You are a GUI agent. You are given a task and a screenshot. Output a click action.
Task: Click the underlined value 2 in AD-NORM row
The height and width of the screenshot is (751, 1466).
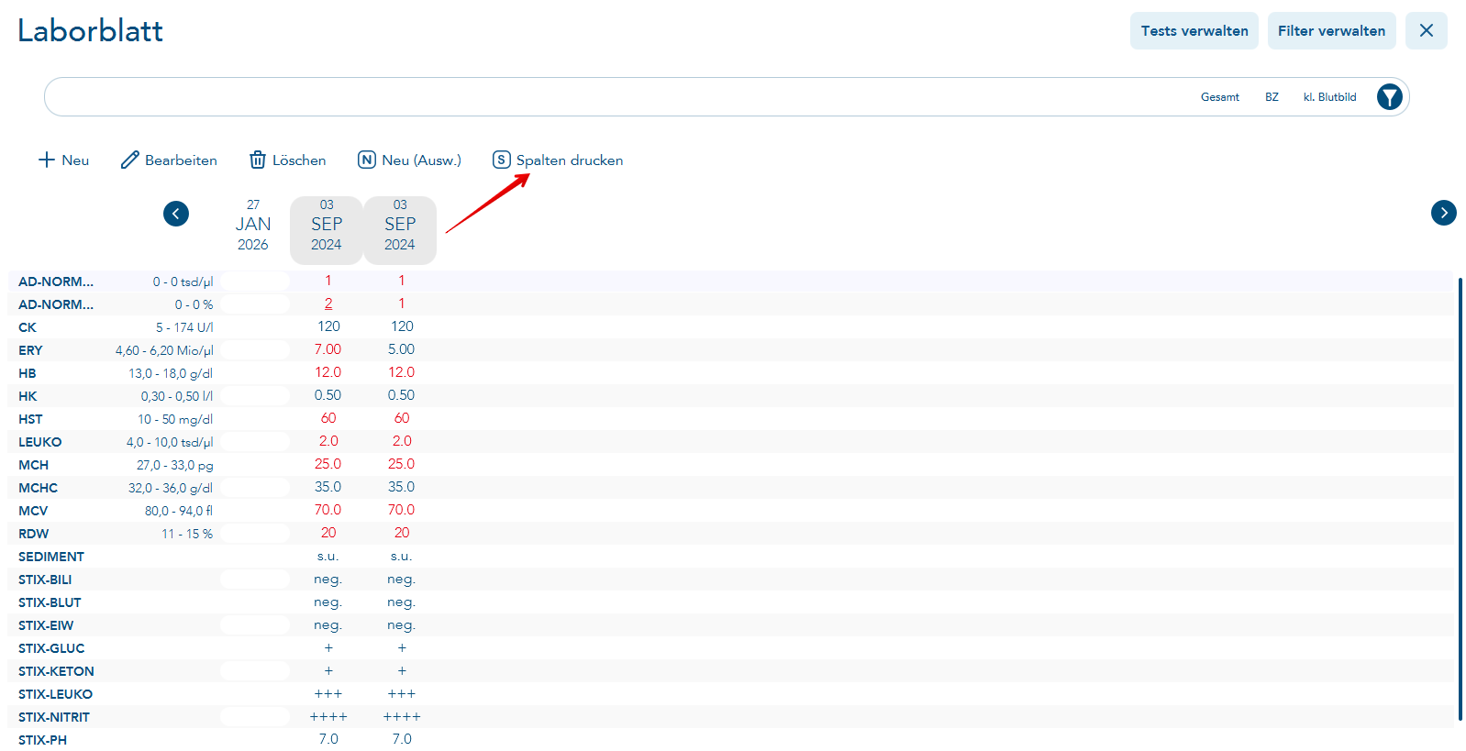tap(328, 304)
